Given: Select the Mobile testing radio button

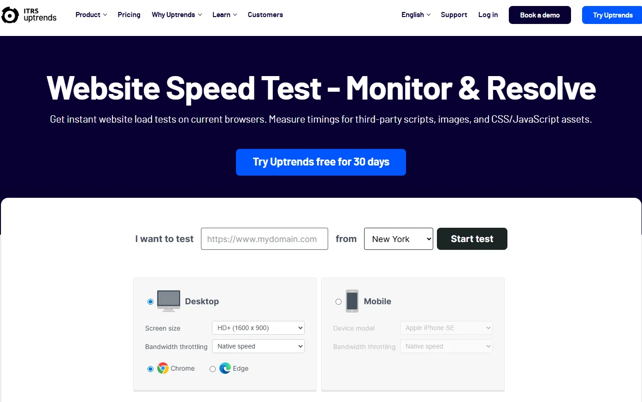Looking at the screenshot, I should 338,301.
